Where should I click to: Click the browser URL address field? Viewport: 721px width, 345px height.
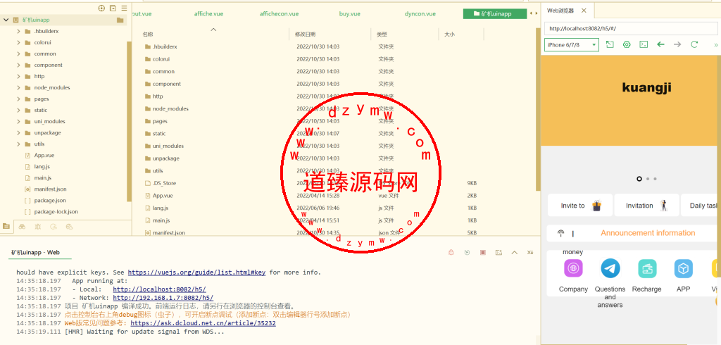click(x=631, y=29)
